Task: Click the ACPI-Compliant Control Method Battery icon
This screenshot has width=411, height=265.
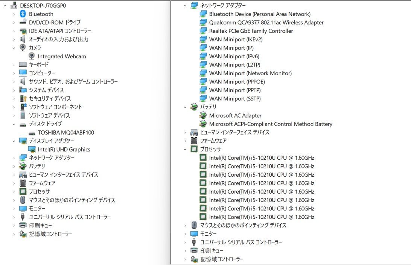Action: [203, 124]
